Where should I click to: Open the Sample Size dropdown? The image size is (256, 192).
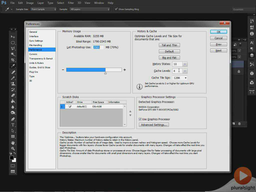pyautogui.click(x=43, y=9)
